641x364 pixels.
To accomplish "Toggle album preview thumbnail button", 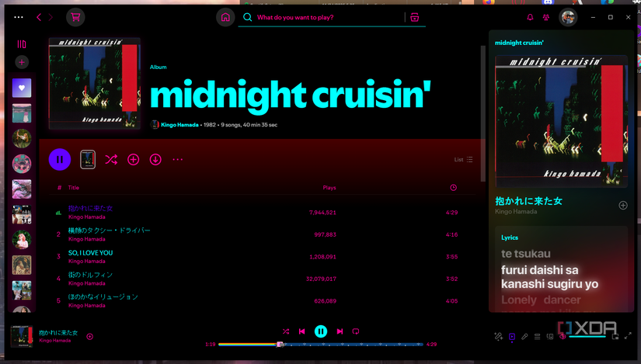I will [x=88, y=159].
